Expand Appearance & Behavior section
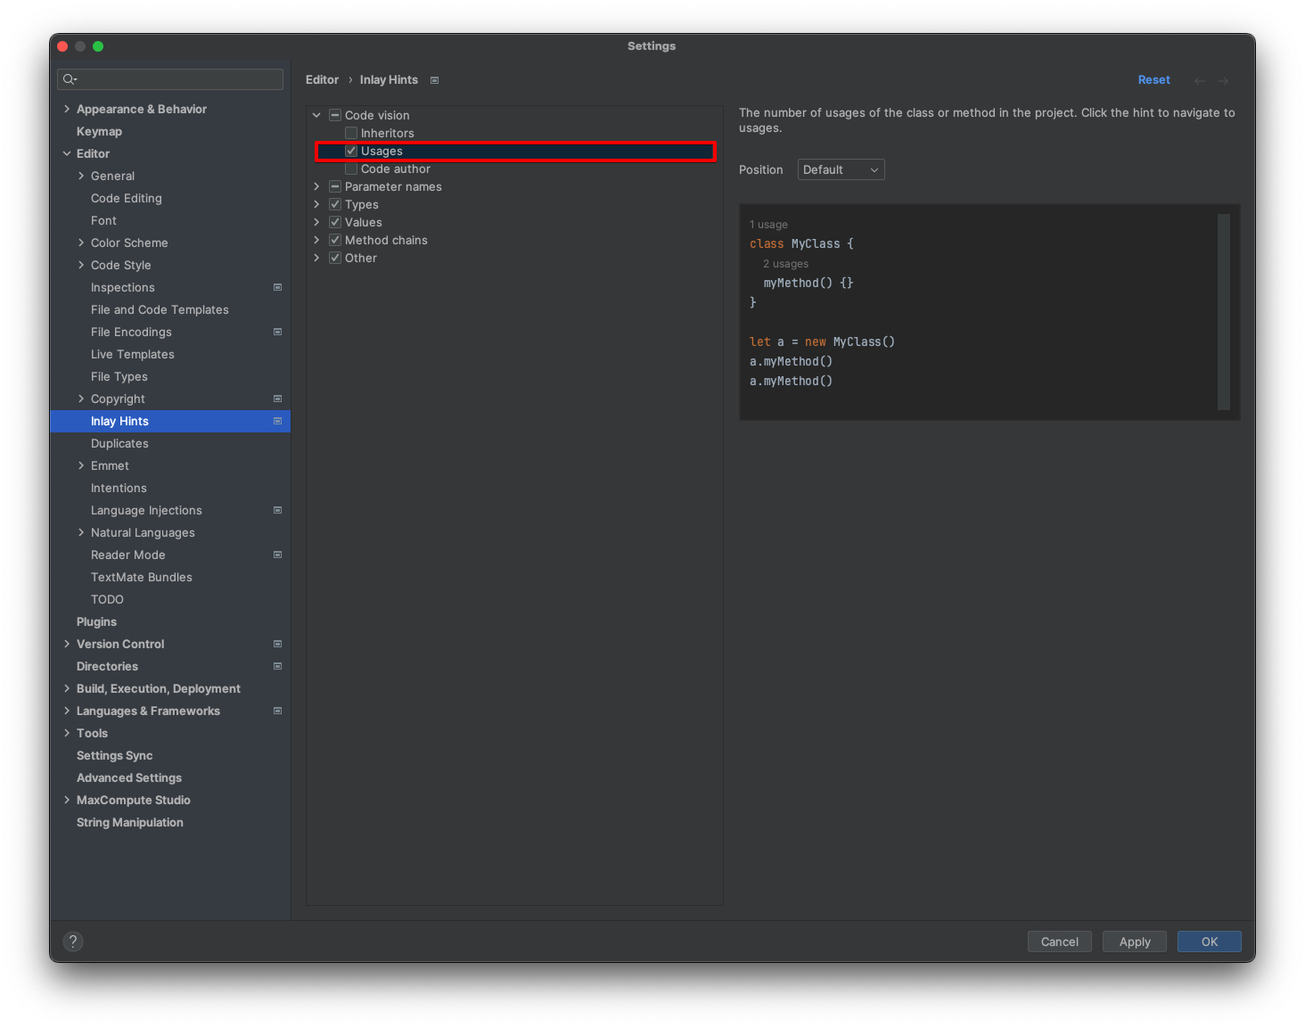 pyautogui.click(x=67, y=109)
